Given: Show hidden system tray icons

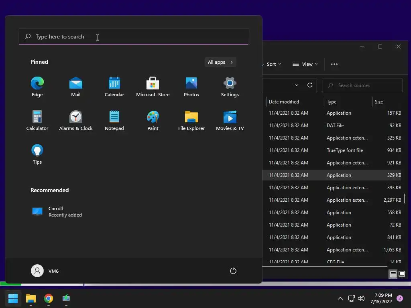Looking at the screenshot, I should click(x=340, y=298).
